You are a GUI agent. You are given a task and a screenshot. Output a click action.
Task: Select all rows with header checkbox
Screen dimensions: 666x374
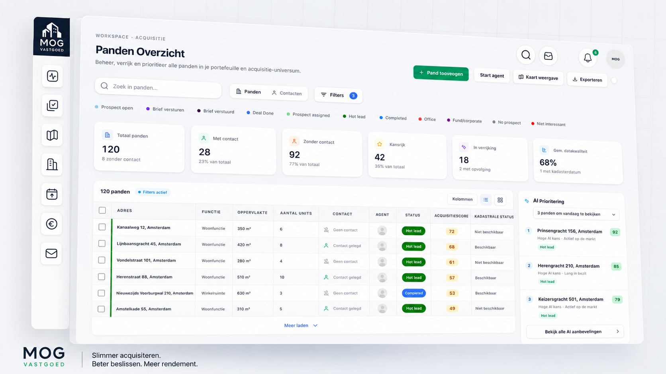click(102, 210)
